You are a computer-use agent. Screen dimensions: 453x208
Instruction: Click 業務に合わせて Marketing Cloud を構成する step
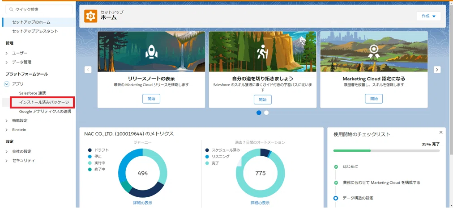click(x=381, y=183)
